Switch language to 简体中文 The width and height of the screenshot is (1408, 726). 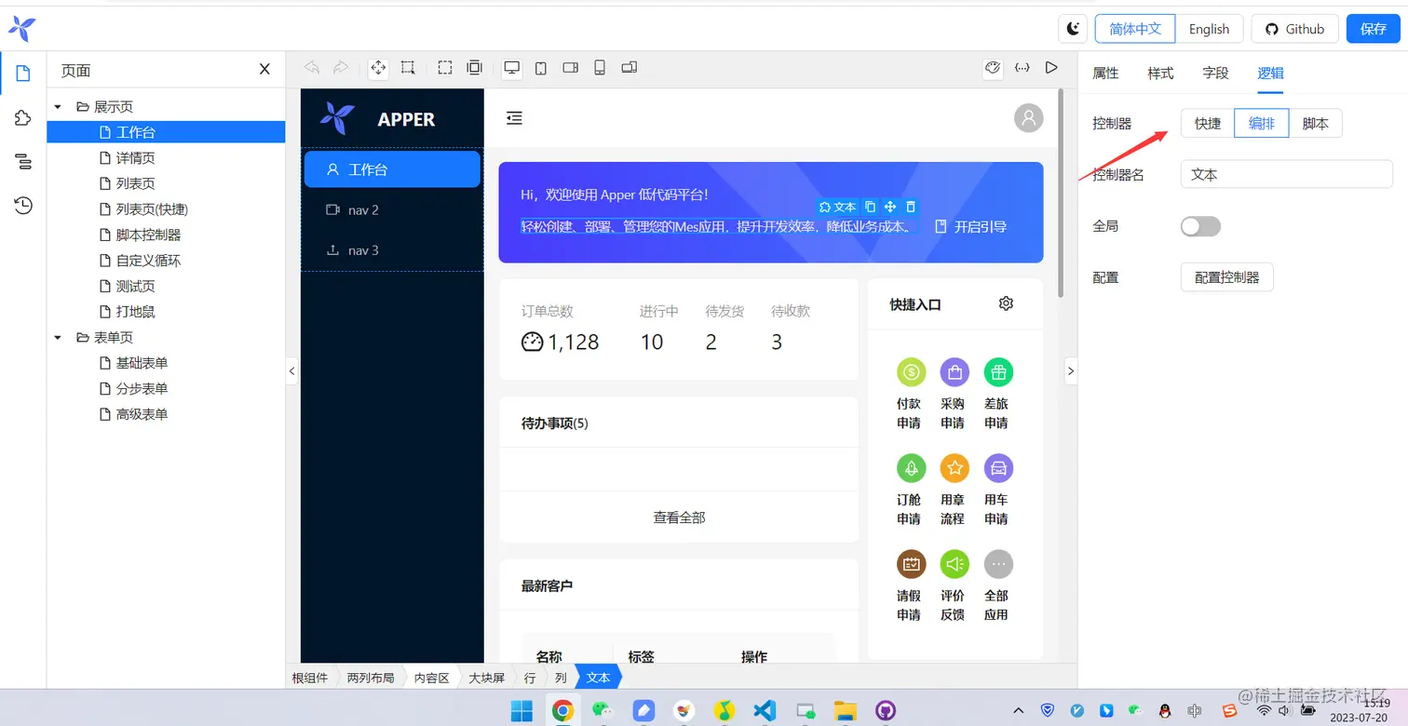point(1135,29)
